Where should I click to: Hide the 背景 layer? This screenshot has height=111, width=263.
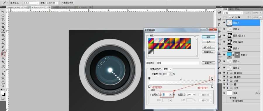click(224, 93)
